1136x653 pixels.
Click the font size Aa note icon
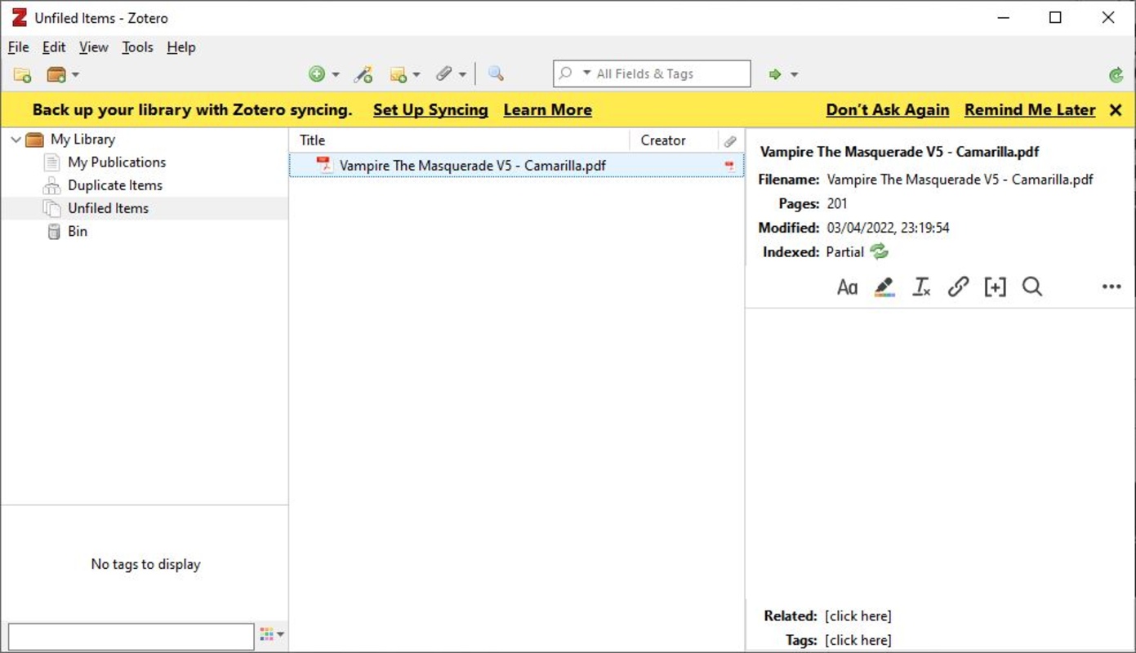click(848, 287)
